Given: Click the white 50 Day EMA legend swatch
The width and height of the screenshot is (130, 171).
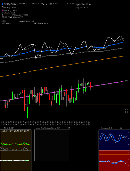Looking at the screenshot, I should [x=3, y=8].
